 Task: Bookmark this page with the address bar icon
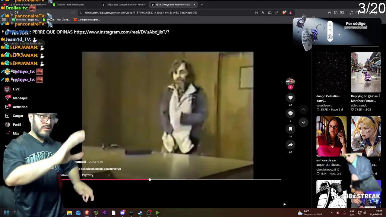73,13
